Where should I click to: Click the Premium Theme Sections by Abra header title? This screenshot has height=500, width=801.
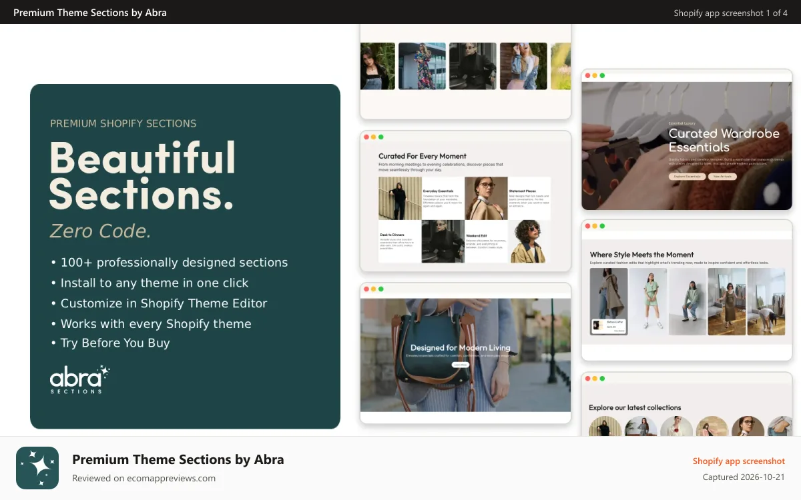point(90,13)
